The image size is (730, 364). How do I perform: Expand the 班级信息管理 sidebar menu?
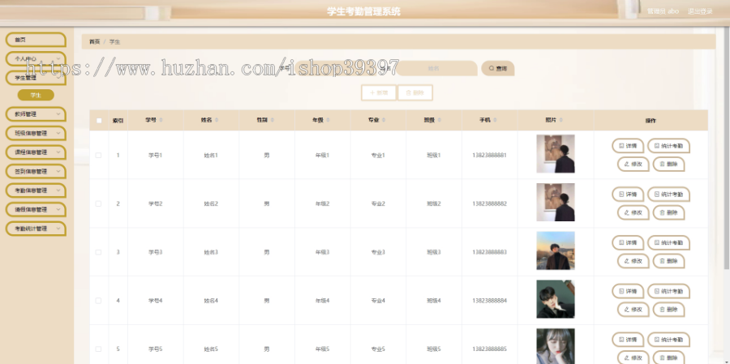(36, 133)
